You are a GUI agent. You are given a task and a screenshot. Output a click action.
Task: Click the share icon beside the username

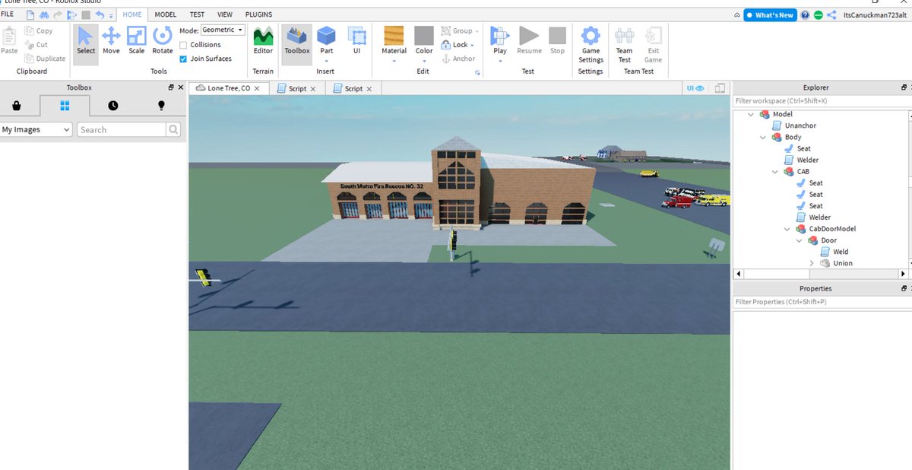831,14
